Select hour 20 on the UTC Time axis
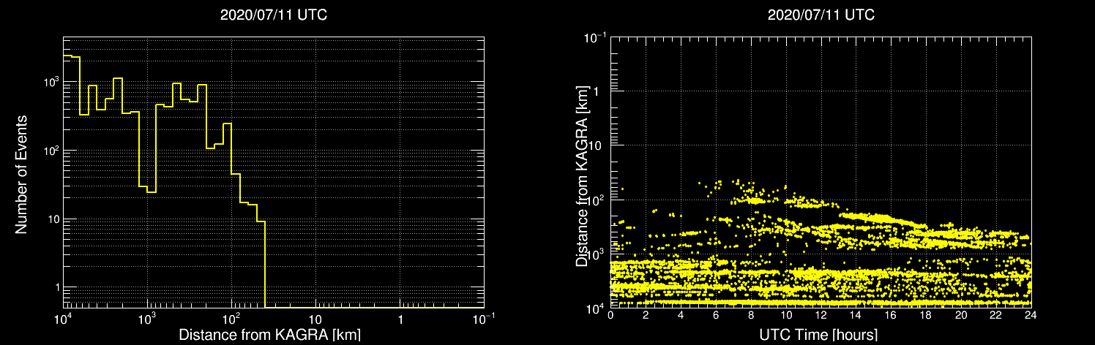This screenshot has height=345, width=1095. 961,315
